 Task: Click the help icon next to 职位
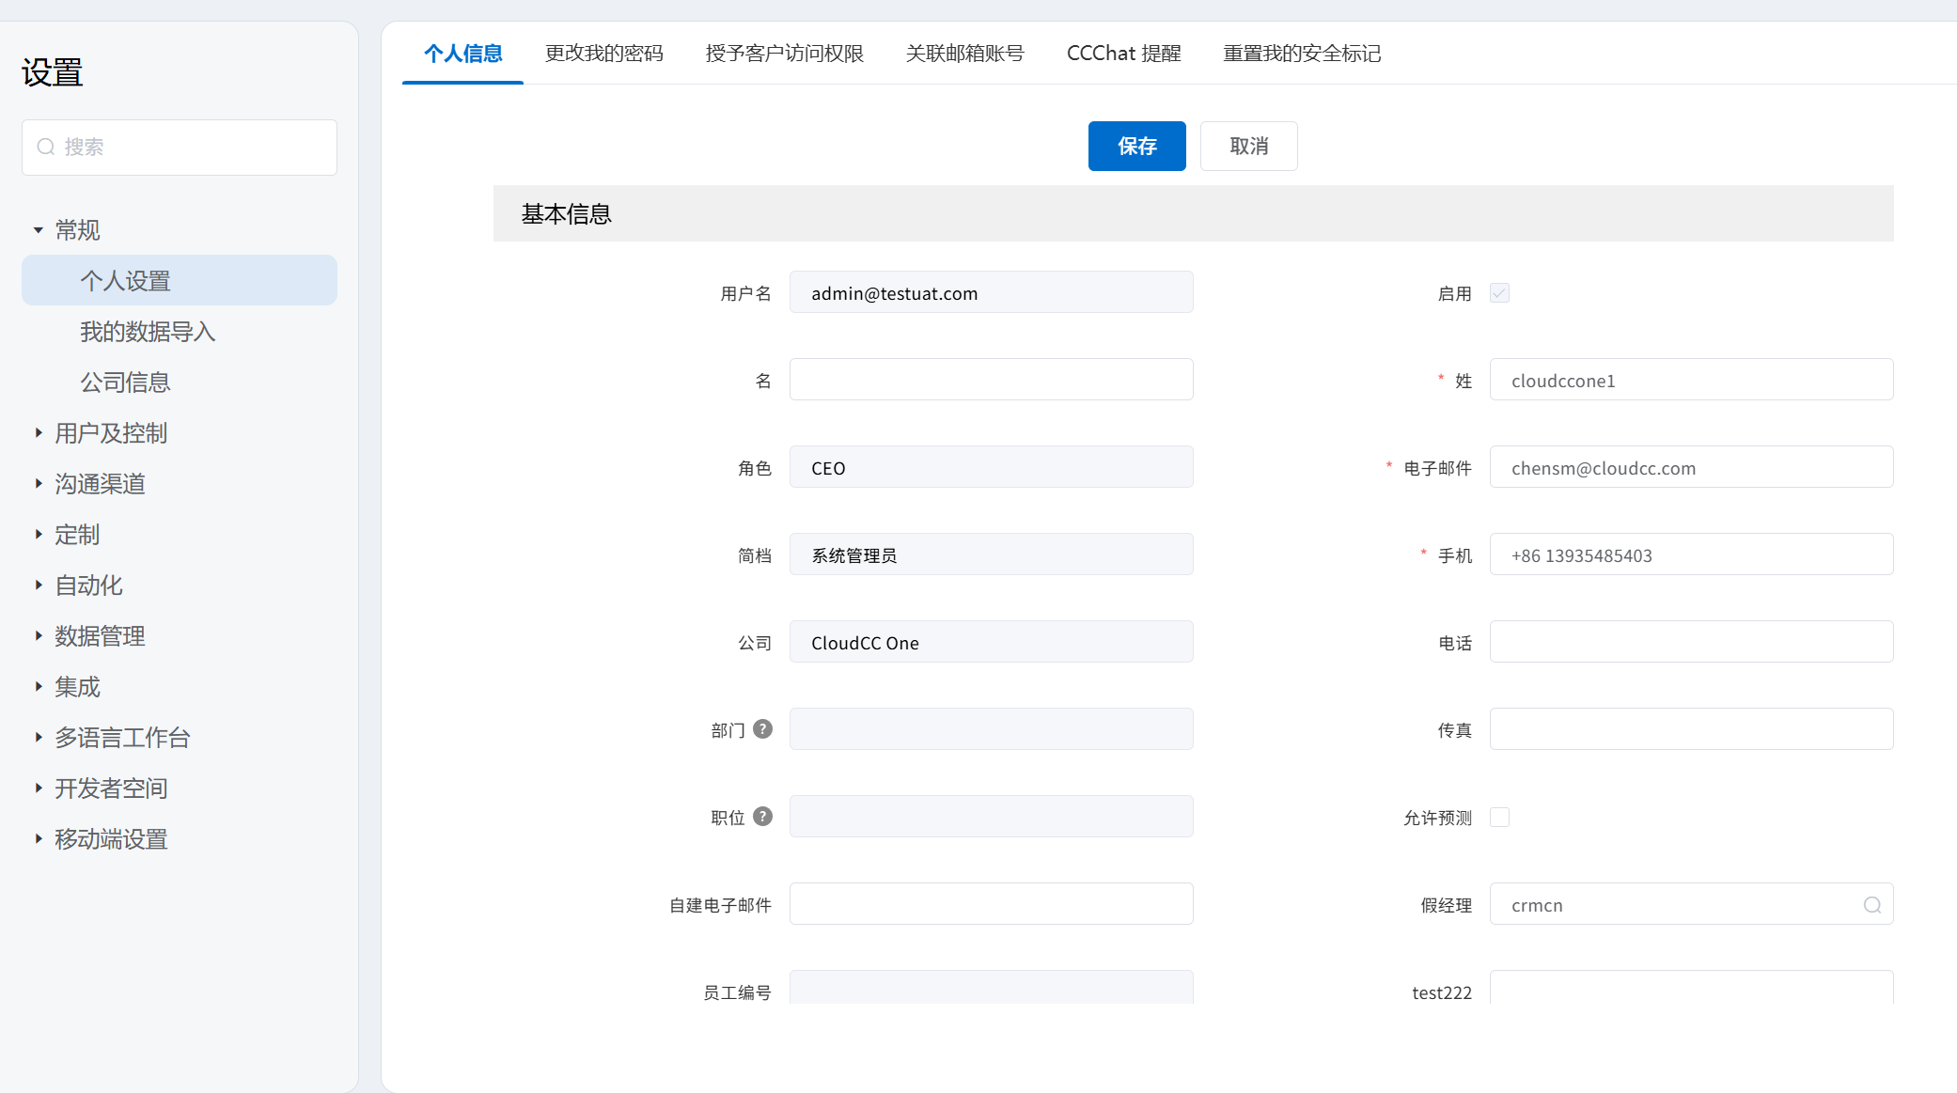pos(763,817)
